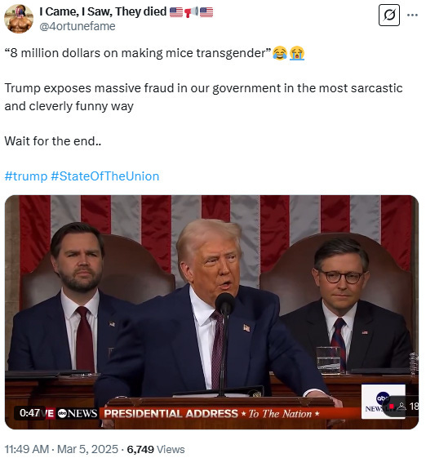This screenshot has height=458, width=426.
Task: Click the last US flag emoji in the display name
Action: click(x=206, y=12)
